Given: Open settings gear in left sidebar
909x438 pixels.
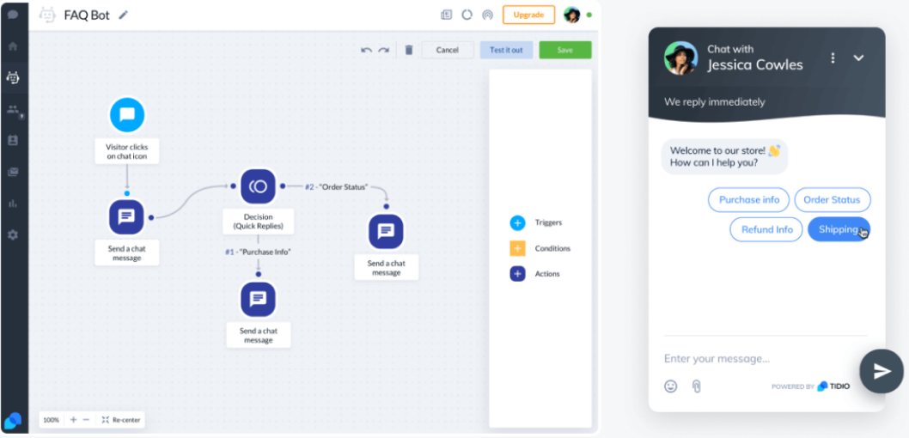Looking at the screenshot, I should click(13, 234).
